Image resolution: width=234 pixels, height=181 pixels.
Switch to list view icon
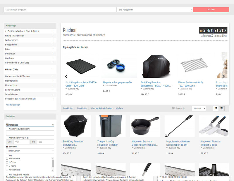pyautogui.click(x=216, y=108)
